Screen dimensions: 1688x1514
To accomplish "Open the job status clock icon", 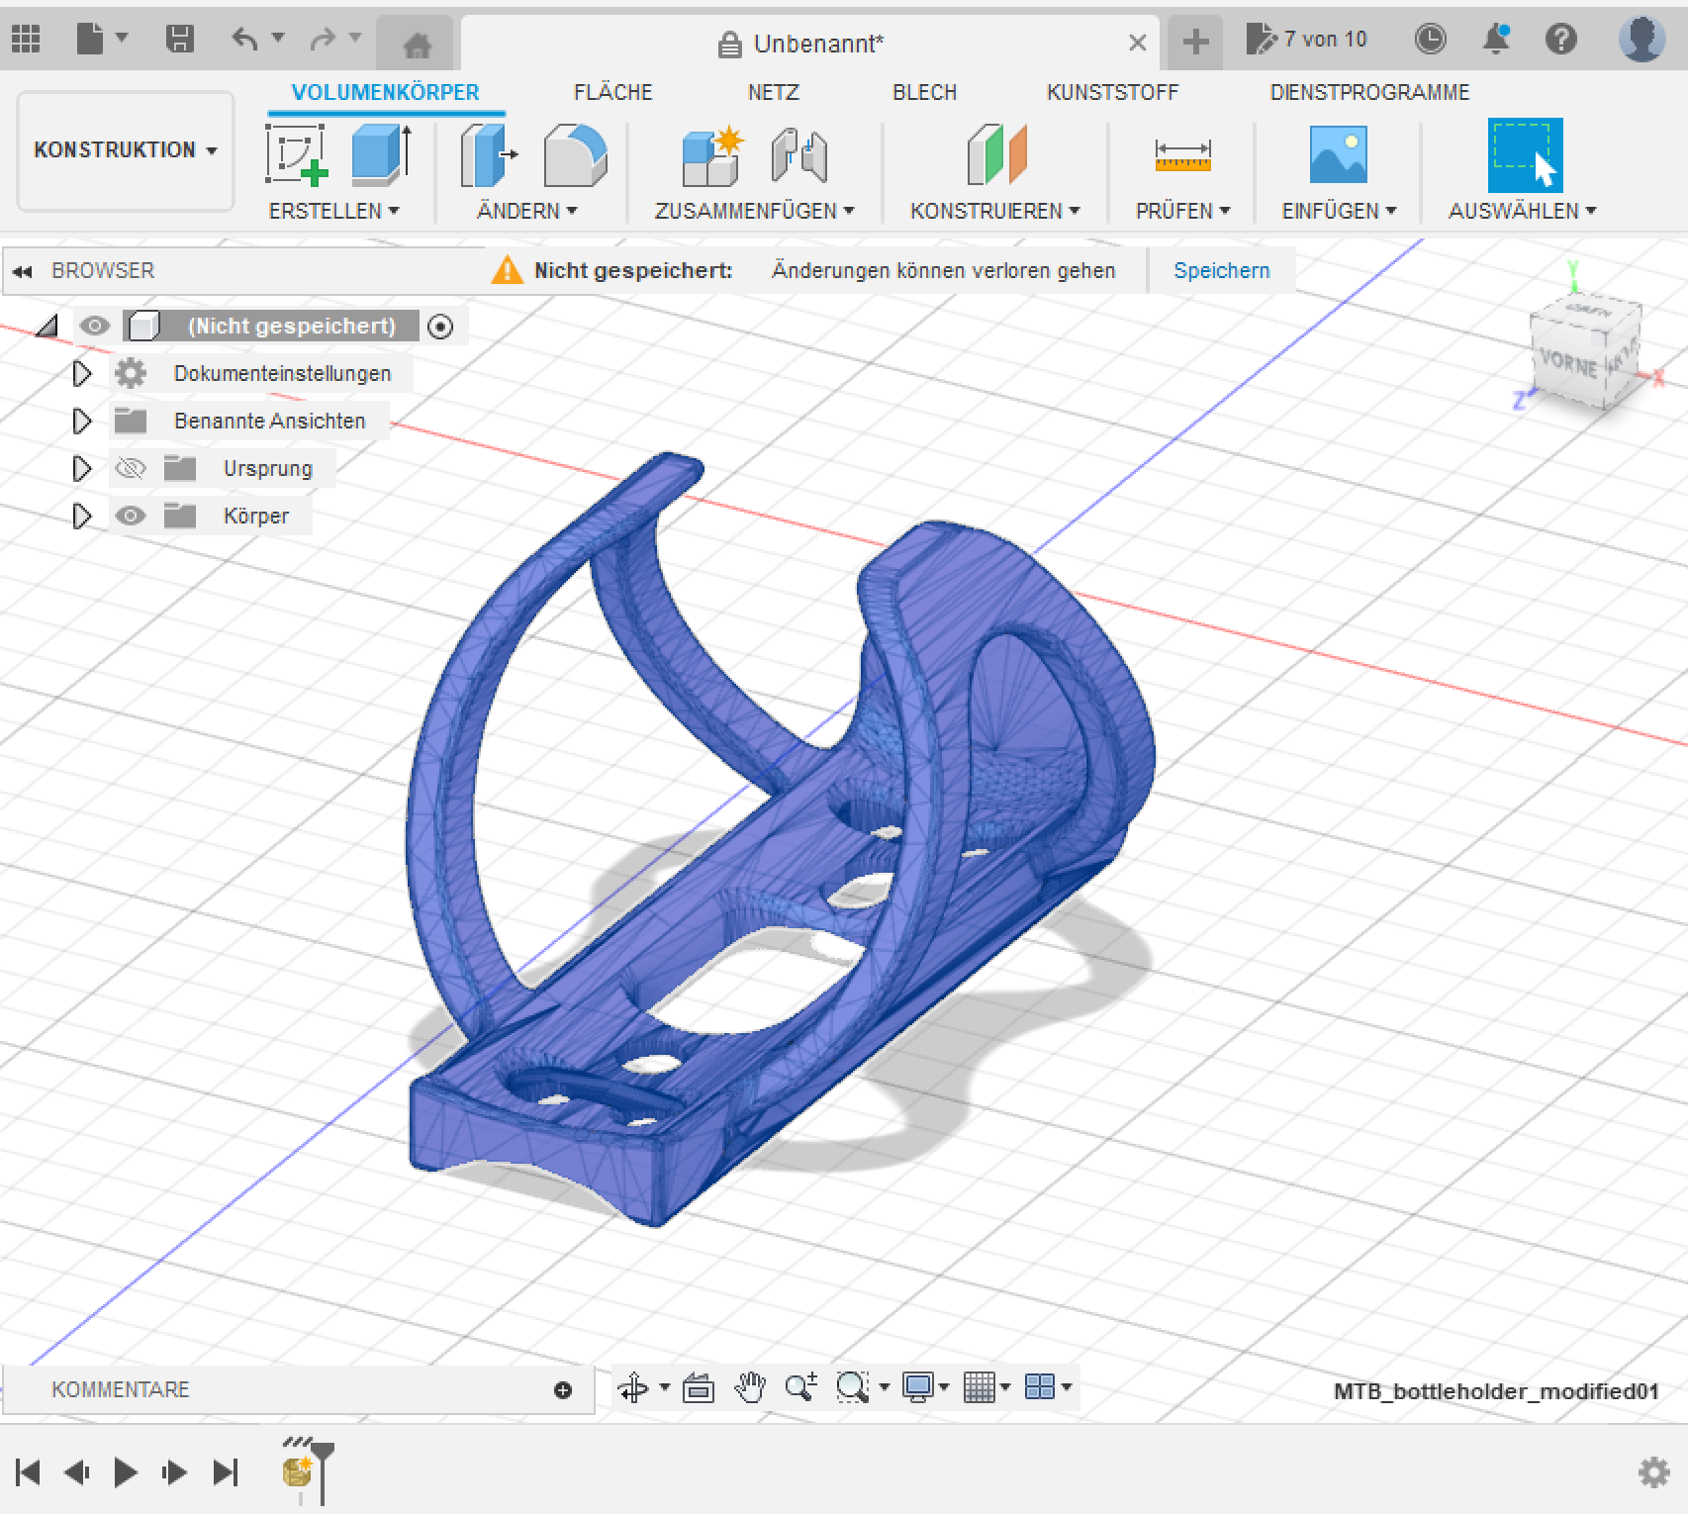I will tap(1430, 40).
